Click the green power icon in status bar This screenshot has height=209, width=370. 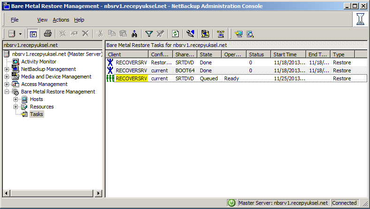coord(232,203)
